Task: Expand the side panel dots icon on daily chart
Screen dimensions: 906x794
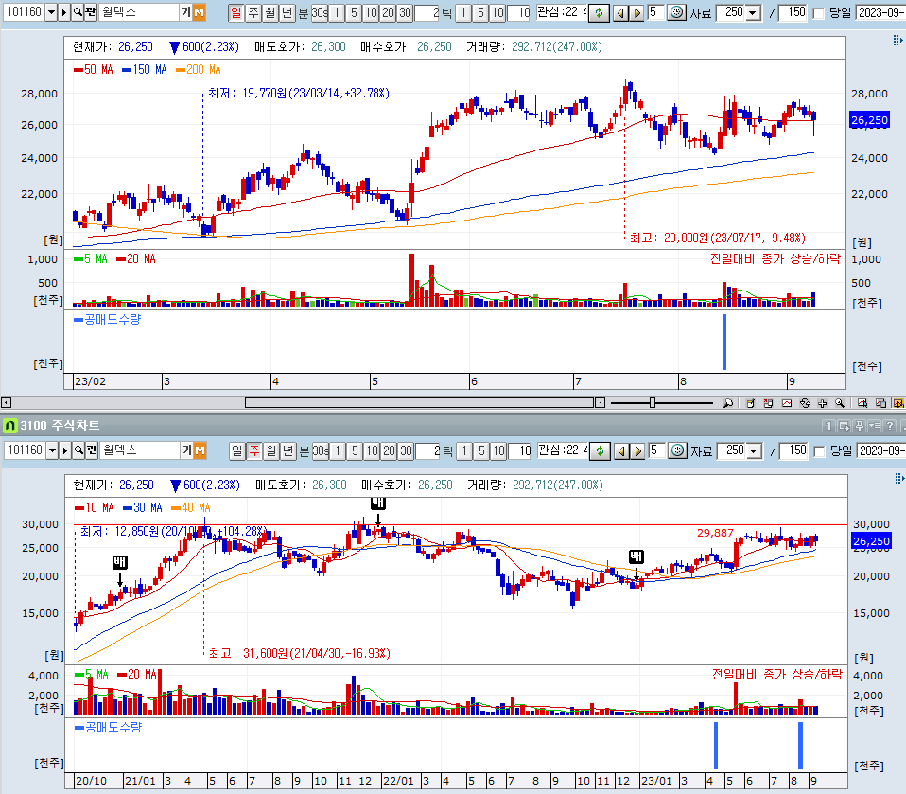Action: [897, 40]
